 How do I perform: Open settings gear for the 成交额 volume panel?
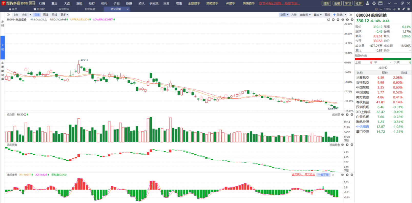coord(343,115)
